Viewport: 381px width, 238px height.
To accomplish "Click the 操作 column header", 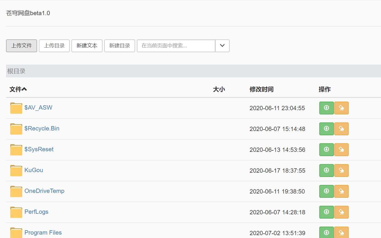I will [325, 89].
